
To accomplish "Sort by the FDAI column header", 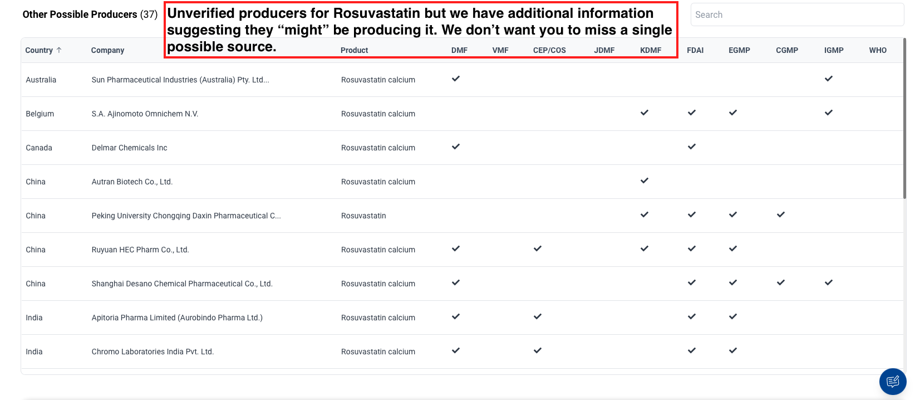I will (695, 50).
